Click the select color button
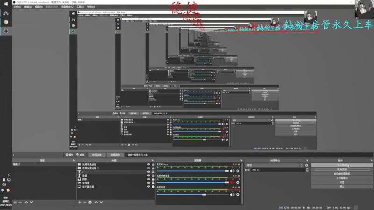374x210 pixels. (115, 155)
